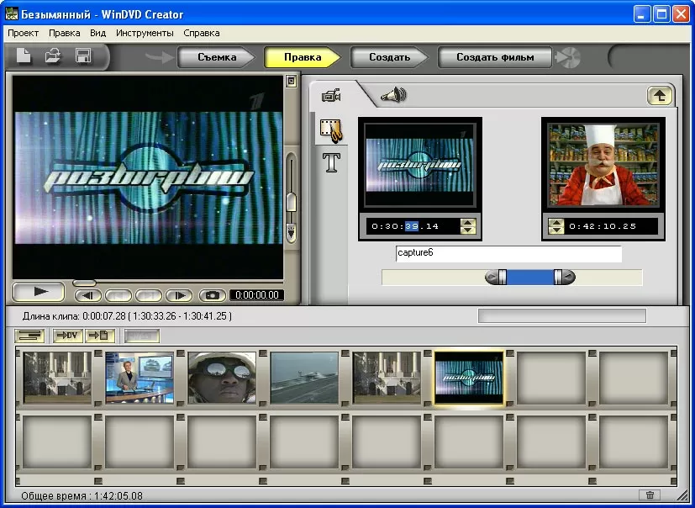Click the Создать фильм button
This screenshot has width=695, height=508.
tap(494, 57)
